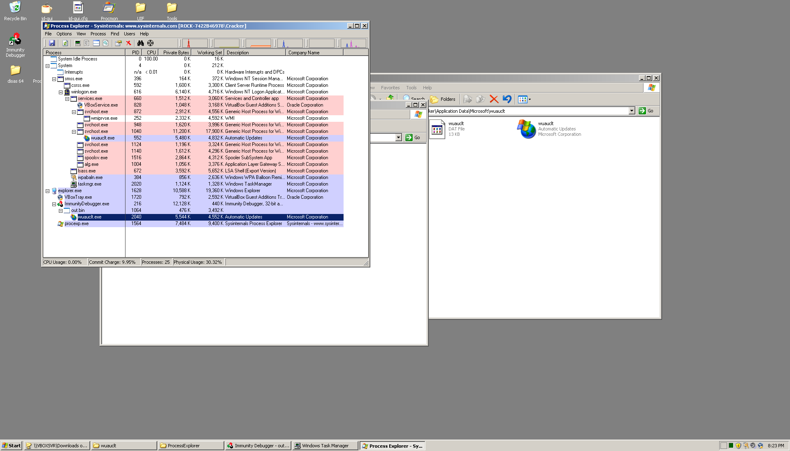Image resolution: width=790 pixels, height=451 pixels.
Task: Open the Process menu
Action: 98,34
